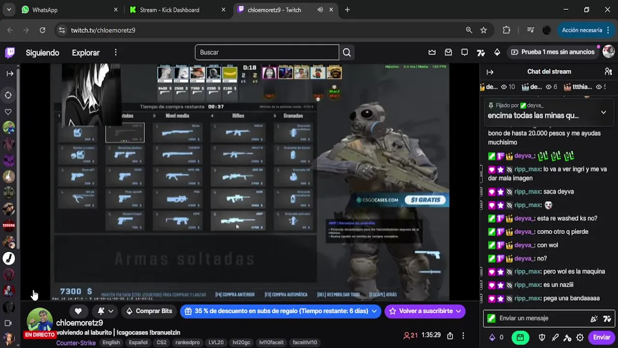Click ripp_max in 'saca deyva' message

click(527, 192)
